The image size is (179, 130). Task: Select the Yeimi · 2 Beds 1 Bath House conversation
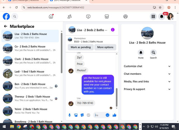click(x=30, y=111)
